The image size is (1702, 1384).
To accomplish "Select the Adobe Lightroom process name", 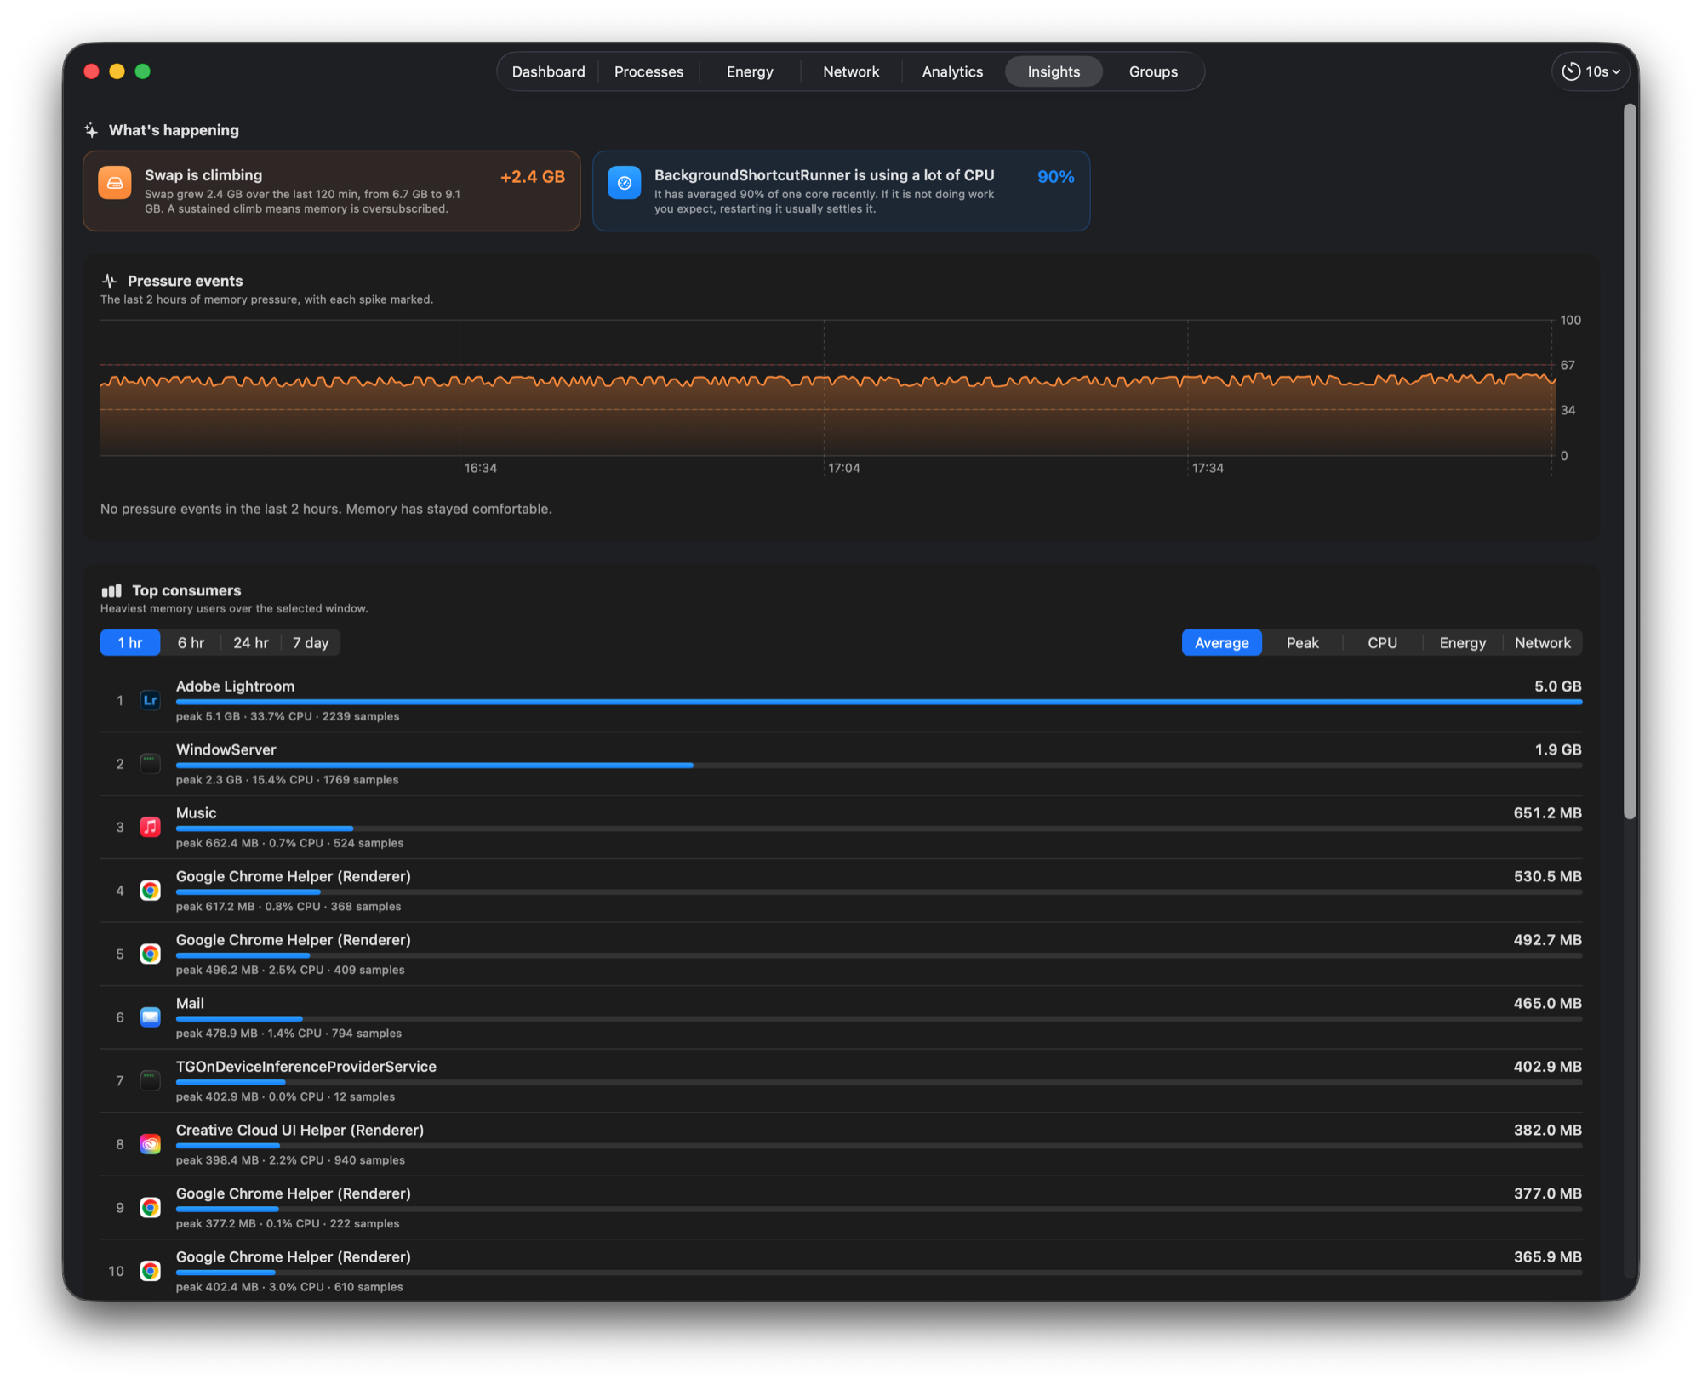I will tap(235, 686).
